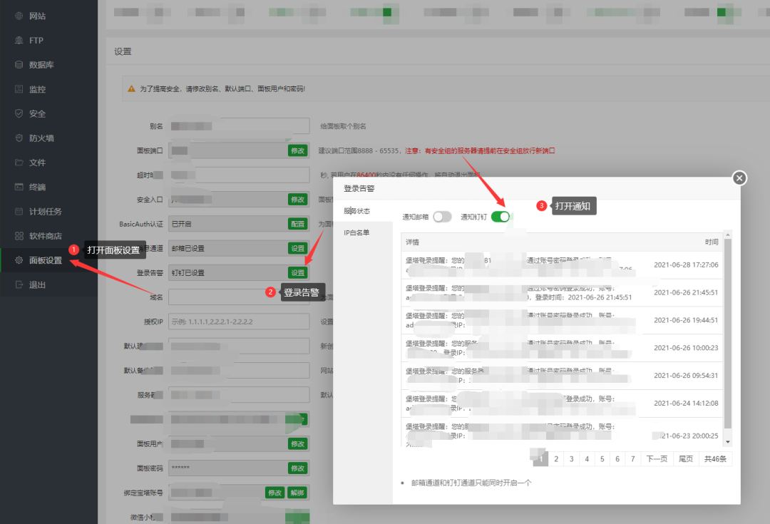Viewport: 770px width, 524px height.
Task: Click log entry dated 2021-06-24 14:12:08
Action: pyautogui.click(x=563, y=404)
